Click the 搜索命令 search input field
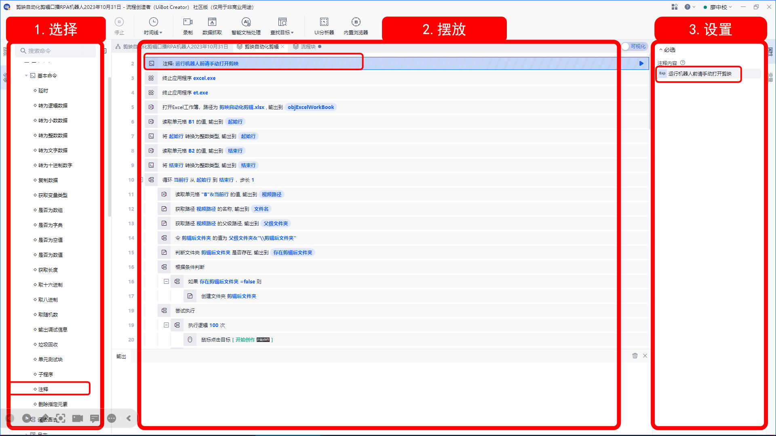 click(x=56, y=51)
